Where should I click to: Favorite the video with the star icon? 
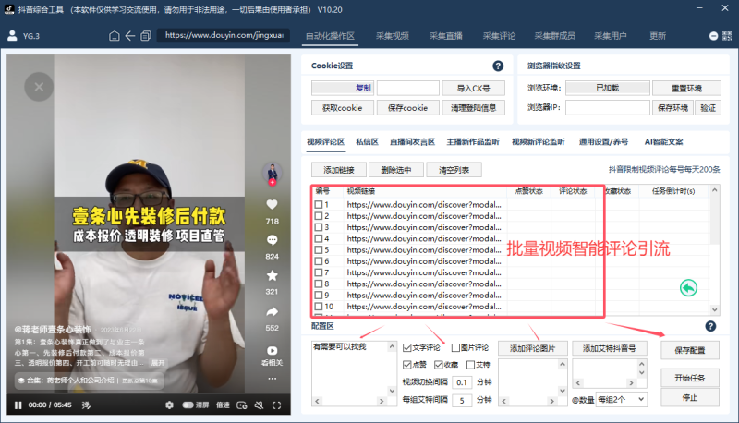(272, 275)
